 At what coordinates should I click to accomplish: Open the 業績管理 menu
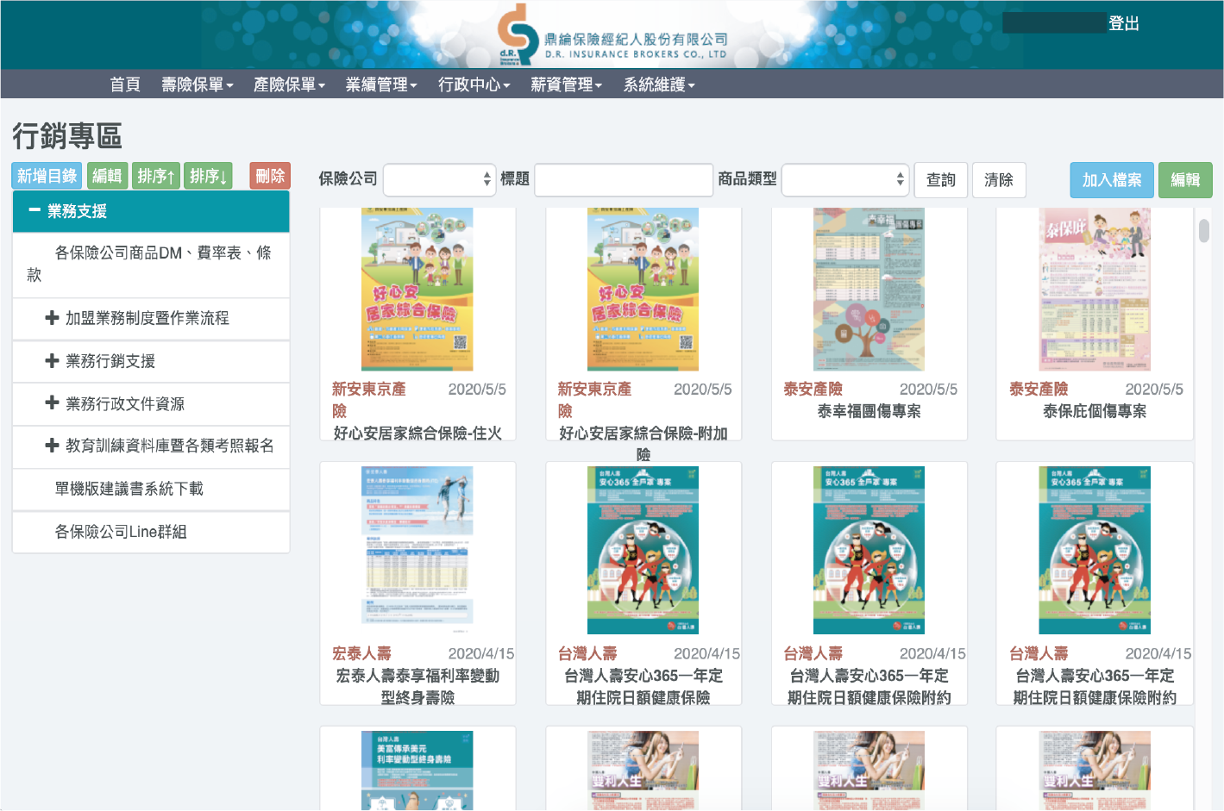(x=380, y=84)
